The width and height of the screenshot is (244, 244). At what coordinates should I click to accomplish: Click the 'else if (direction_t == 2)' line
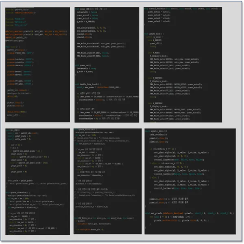click(167, 163)
